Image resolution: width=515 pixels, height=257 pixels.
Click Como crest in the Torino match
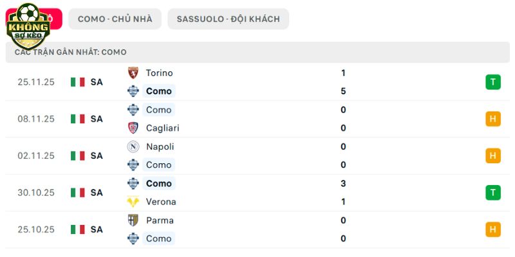(x=133, y=91)
